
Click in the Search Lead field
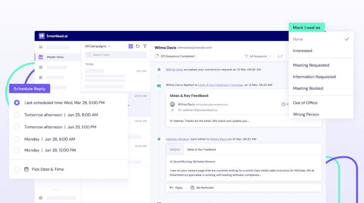pos(116,55)
